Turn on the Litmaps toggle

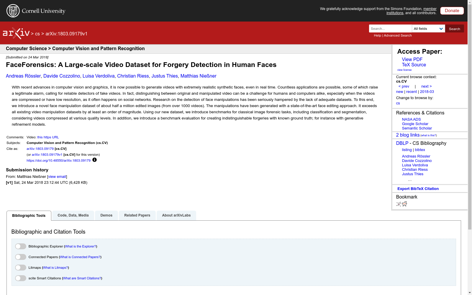click(21, 268)
